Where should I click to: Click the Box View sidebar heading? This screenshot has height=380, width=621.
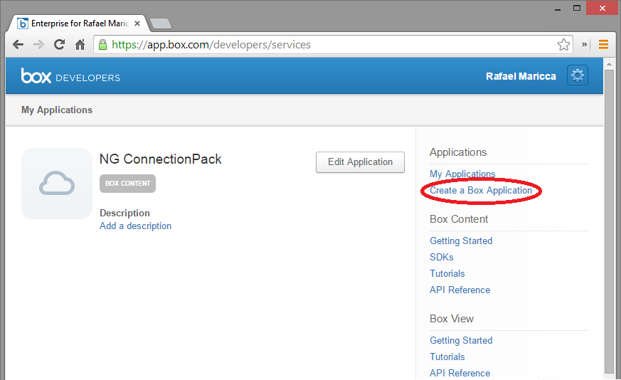point(452,319)
